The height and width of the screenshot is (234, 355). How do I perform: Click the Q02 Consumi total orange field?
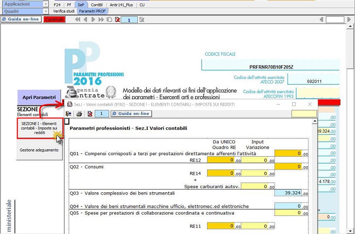coord(288,167)
